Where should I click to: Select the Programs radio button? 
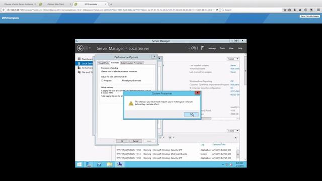pos(102,80)
